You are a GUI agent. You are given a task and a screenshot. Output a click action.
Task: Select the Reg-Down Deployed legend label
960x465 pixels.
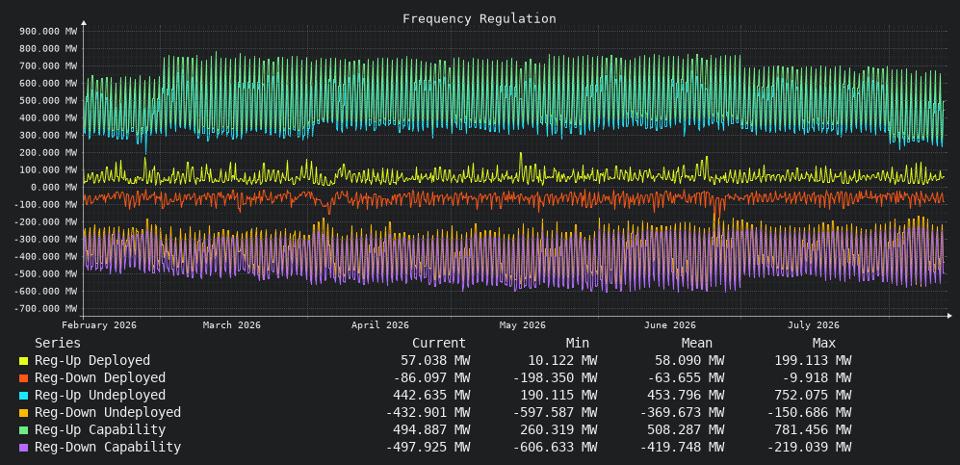[100, 378]
